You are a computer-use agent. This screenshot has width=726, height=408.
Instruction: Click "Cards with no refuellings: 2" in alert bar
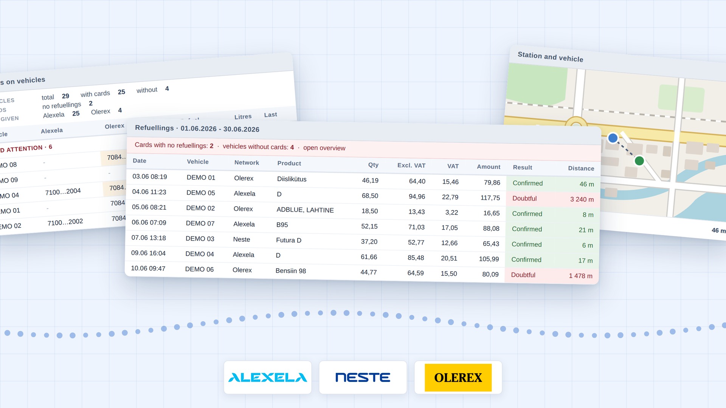tap(174, 145)
